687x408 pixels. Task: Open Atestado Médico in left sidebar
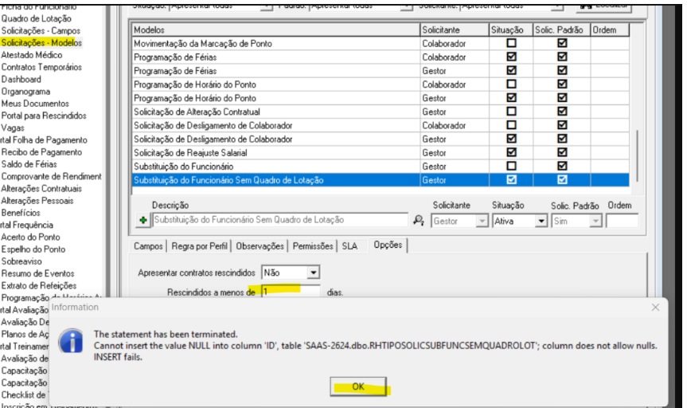pyautogui.click(x=32, y=55)
